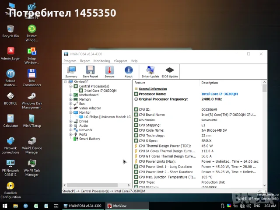280x210 pixels.
Task: Open RamDisk Configuration desktop icon
Action: (x=10, y=190)
